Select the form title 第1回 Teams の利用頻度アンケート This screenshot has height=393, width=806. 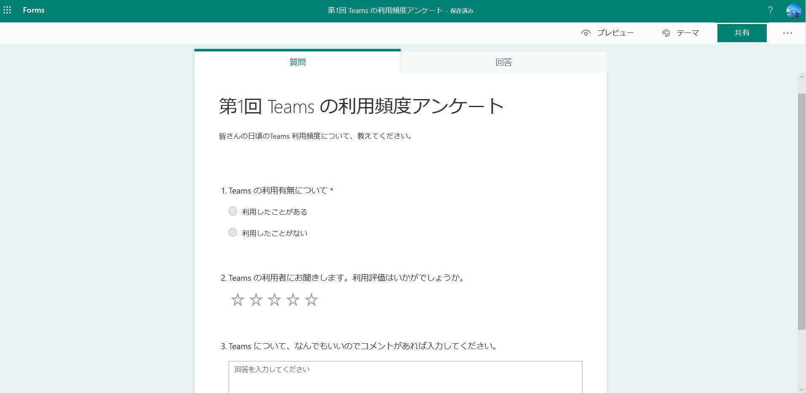coord(361,106)
